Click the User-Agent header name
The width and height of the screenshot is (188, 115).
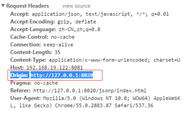26,98
